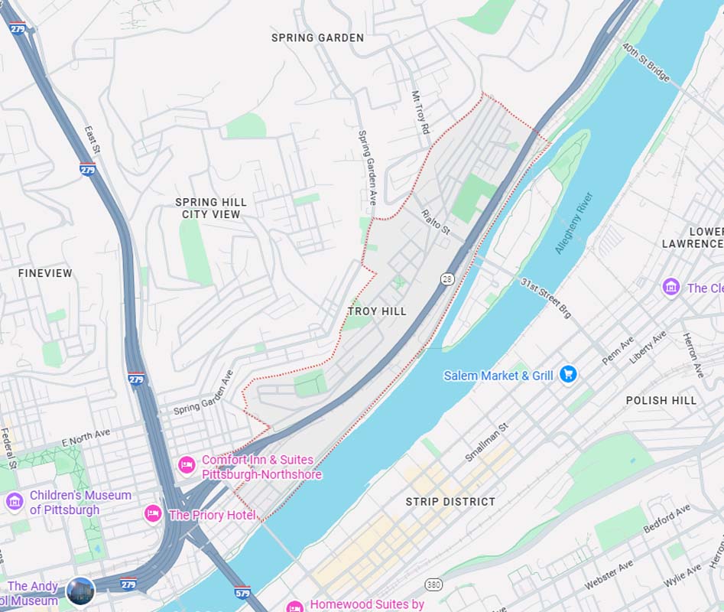Screen dimensions: 724x612
Task: Click the Spring Garden neighborhood label
Action: point(318,38)
